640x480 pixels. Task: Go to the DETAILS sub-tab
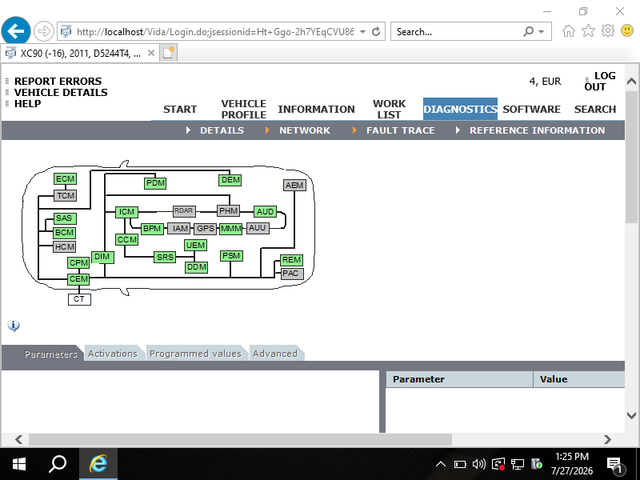(222, 130)
